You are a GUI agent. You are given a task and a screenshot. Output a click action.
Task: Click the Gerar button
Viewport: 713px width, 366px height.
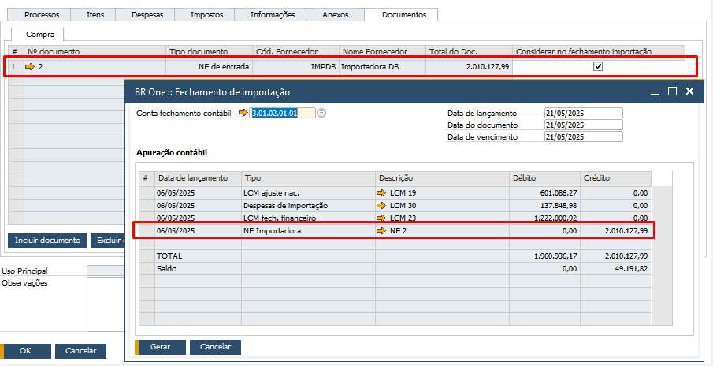[161, 347]
